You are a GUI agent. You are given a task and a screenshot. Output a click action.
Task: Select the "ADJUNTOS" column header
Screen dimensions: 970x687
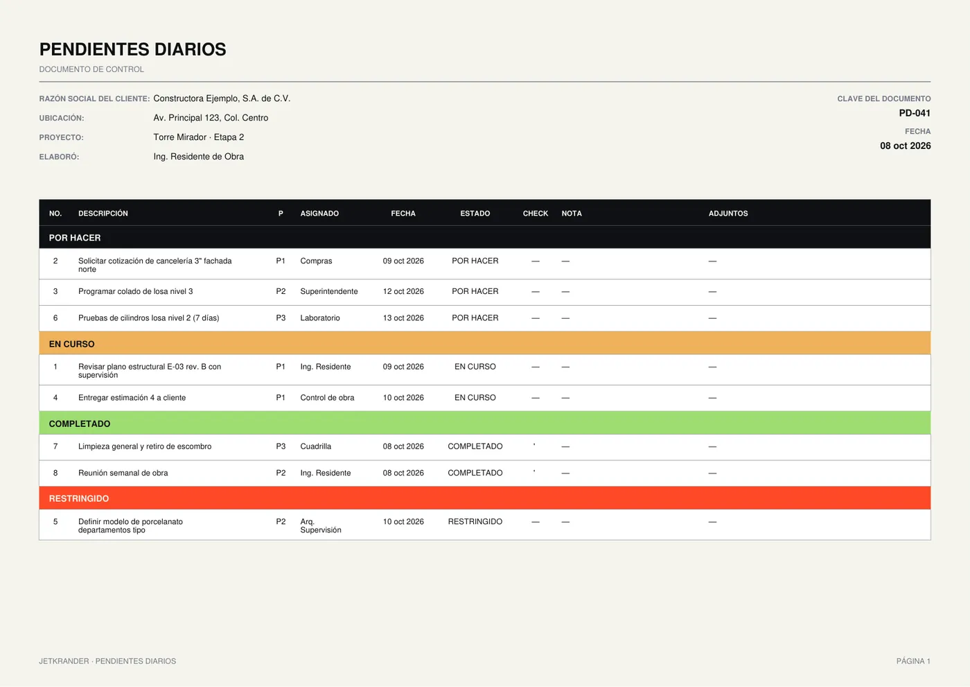click(x=728, y=214)
